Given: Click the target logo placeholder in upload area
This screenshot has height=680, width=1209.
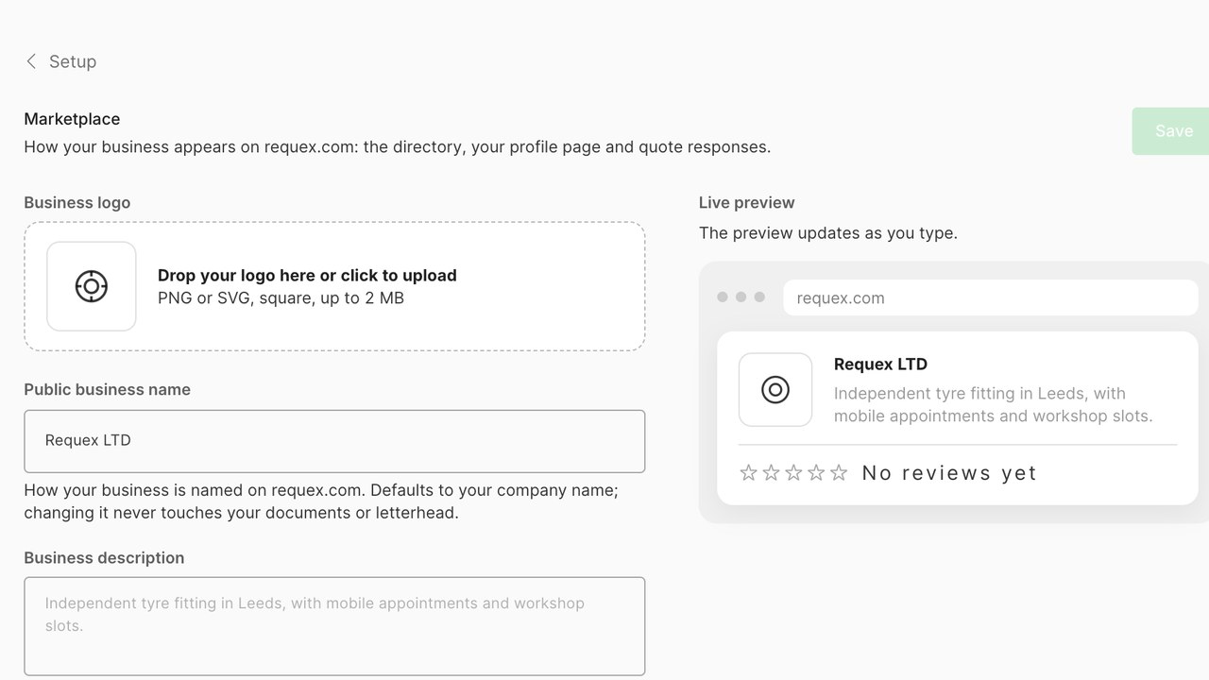Looking at the screenshot, I should coord(92,286).
